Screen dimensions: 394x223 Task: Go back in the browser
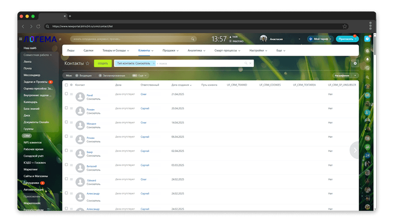point(23,26)
